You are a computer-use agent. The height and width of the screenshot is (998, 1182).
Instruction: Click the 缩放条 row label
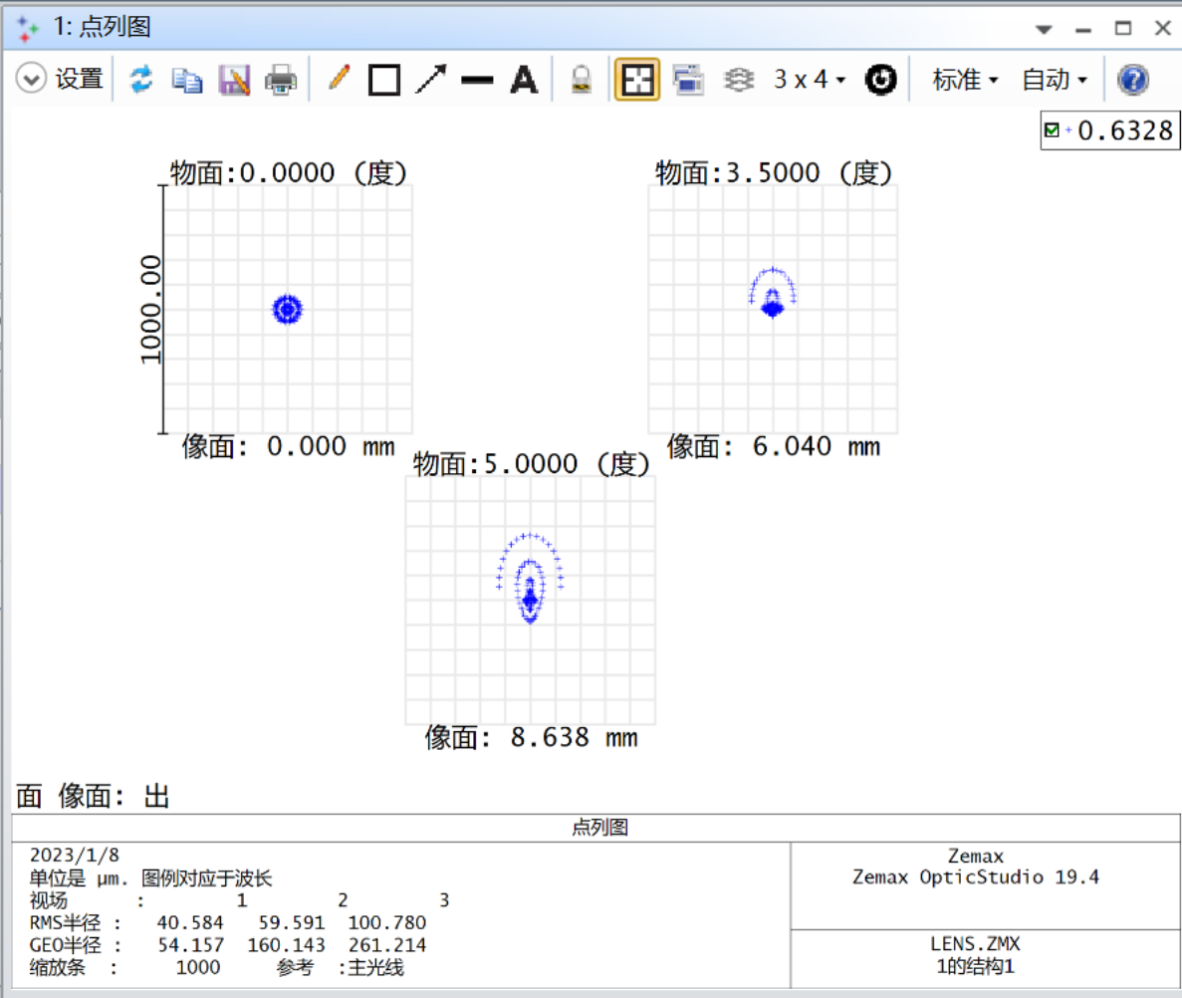point(58,968)
